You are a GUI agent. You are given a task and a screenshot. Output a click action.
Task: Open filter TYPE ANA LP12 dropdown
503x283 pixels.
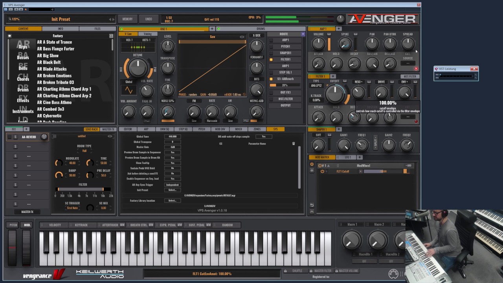pos(316,86)
